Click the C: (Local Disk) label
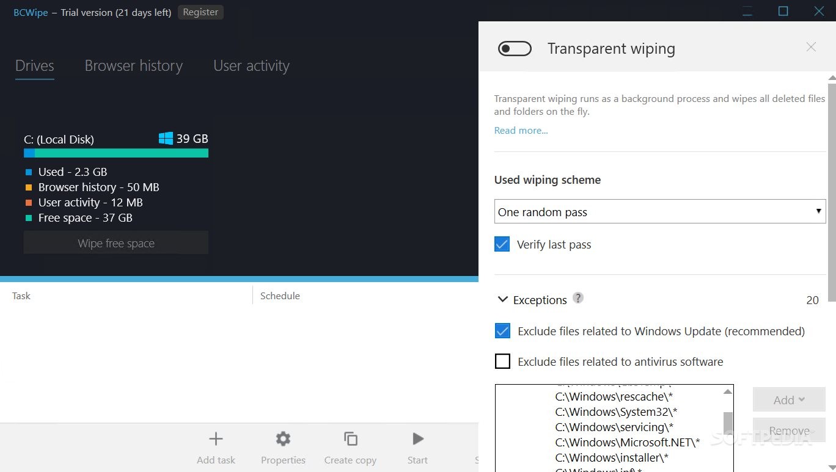Viewport: 836px width, 472px height. pos(59,139)
